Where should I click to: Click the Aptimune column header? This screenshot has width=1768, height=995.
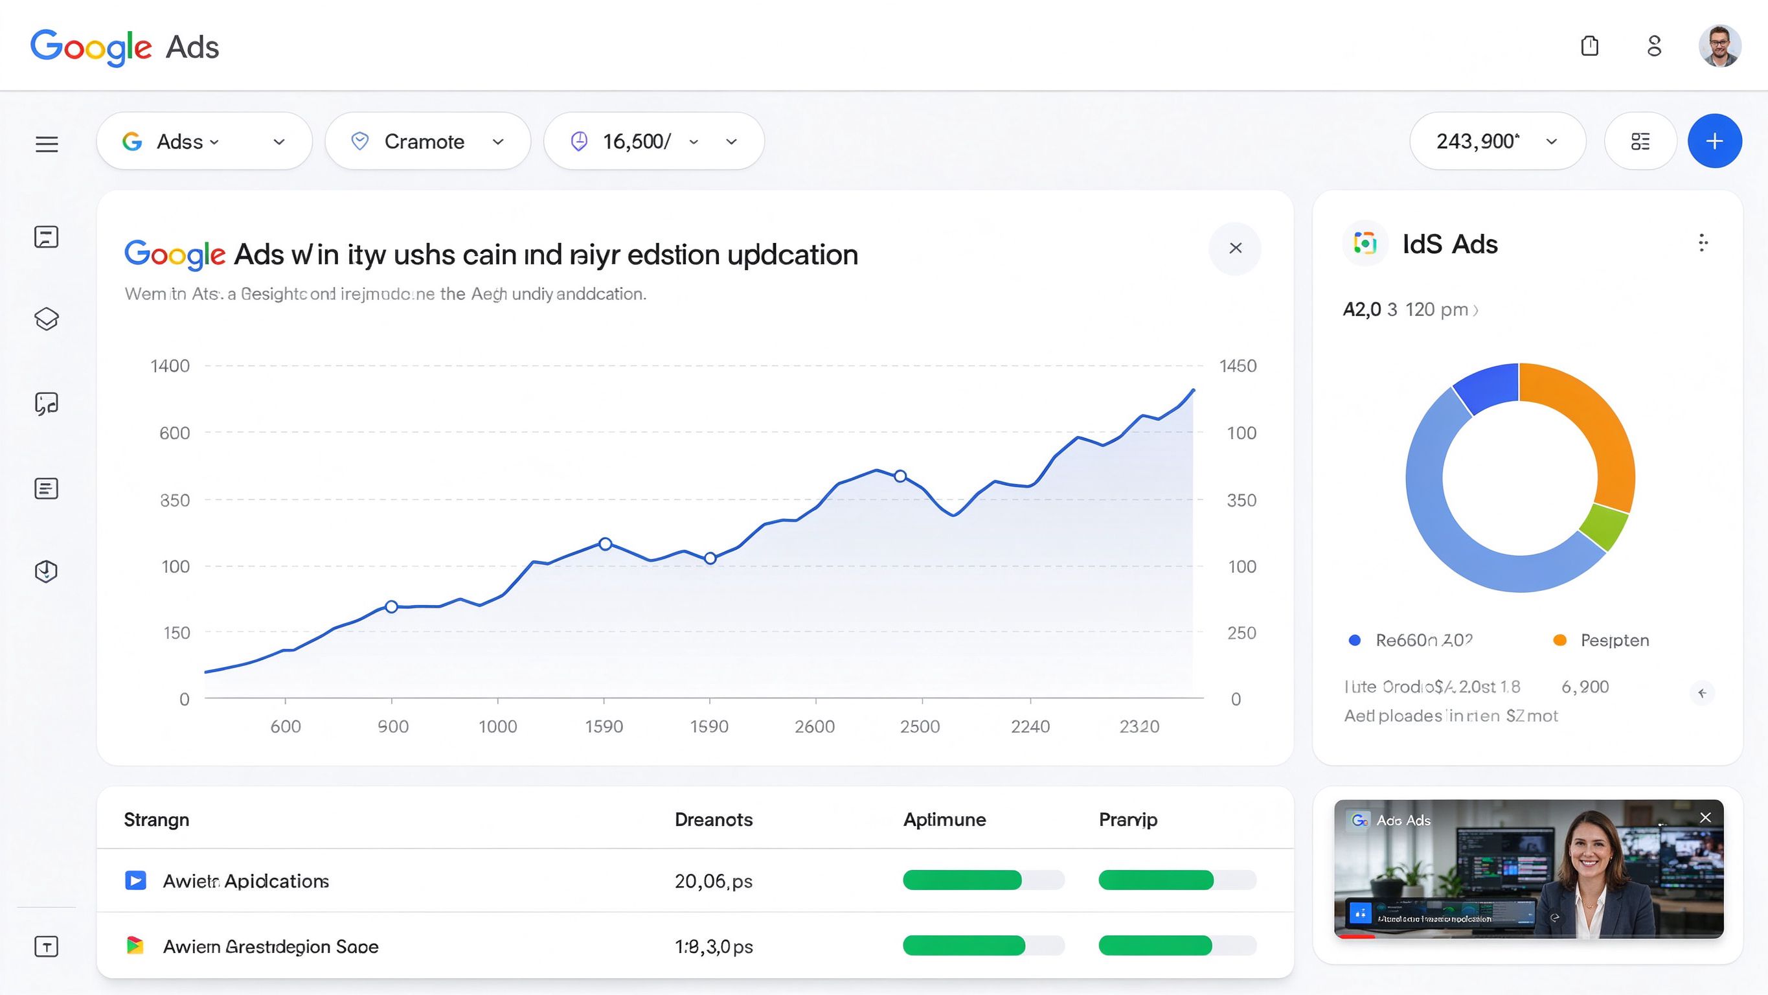click(x=944, y=820)
